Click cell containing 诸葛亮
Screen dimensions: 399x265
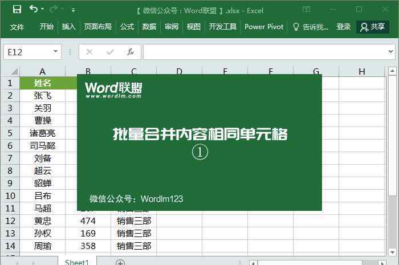(x=43, y=133)
